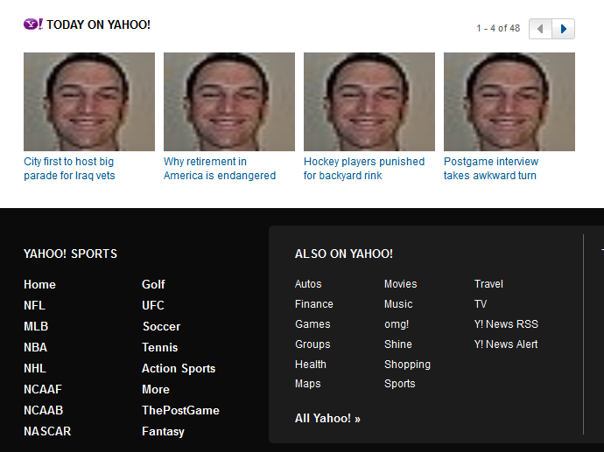Screen dimensions: 604x452
Task: Go to Yahoo TV
Action: (x=481, y=304)
